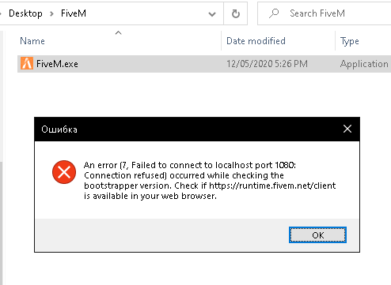391x285 pixels.
Task: Click the sort arrow above Name column
Action: pyautogui.click(x=119, y=32)
